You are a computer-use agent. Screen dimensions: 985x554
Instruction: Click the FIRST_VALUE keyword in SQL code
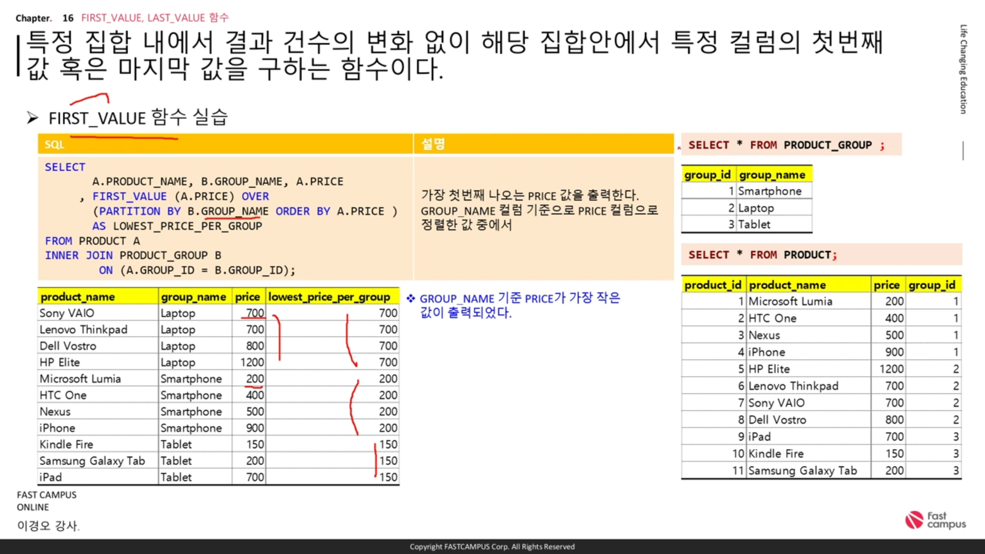point(129,196)
